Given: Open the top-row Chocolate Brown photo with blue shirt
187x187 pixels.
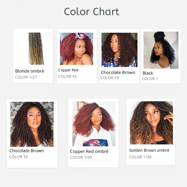Looking at the screenshot, I should [119, 50].
